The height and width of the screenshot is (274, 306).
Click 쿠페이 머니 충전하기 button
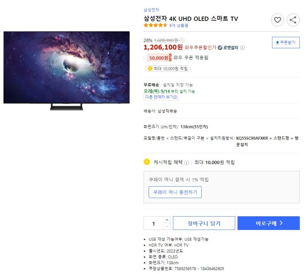click(x=175, y=192)
